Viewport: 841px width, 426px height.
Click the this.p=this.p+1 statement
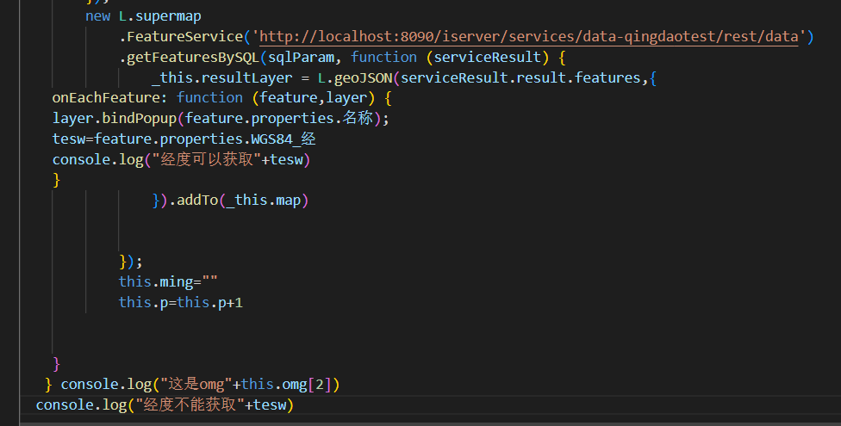181,302
